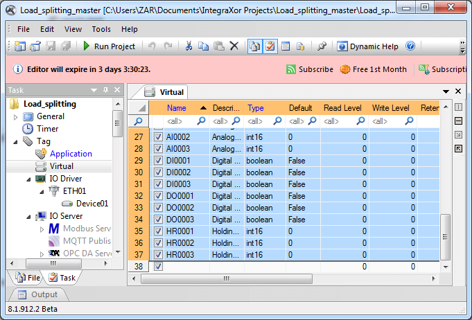Expand the OPC DA Server tree node
The width and height of the screenshot is (472, 320).
[42, 254]
